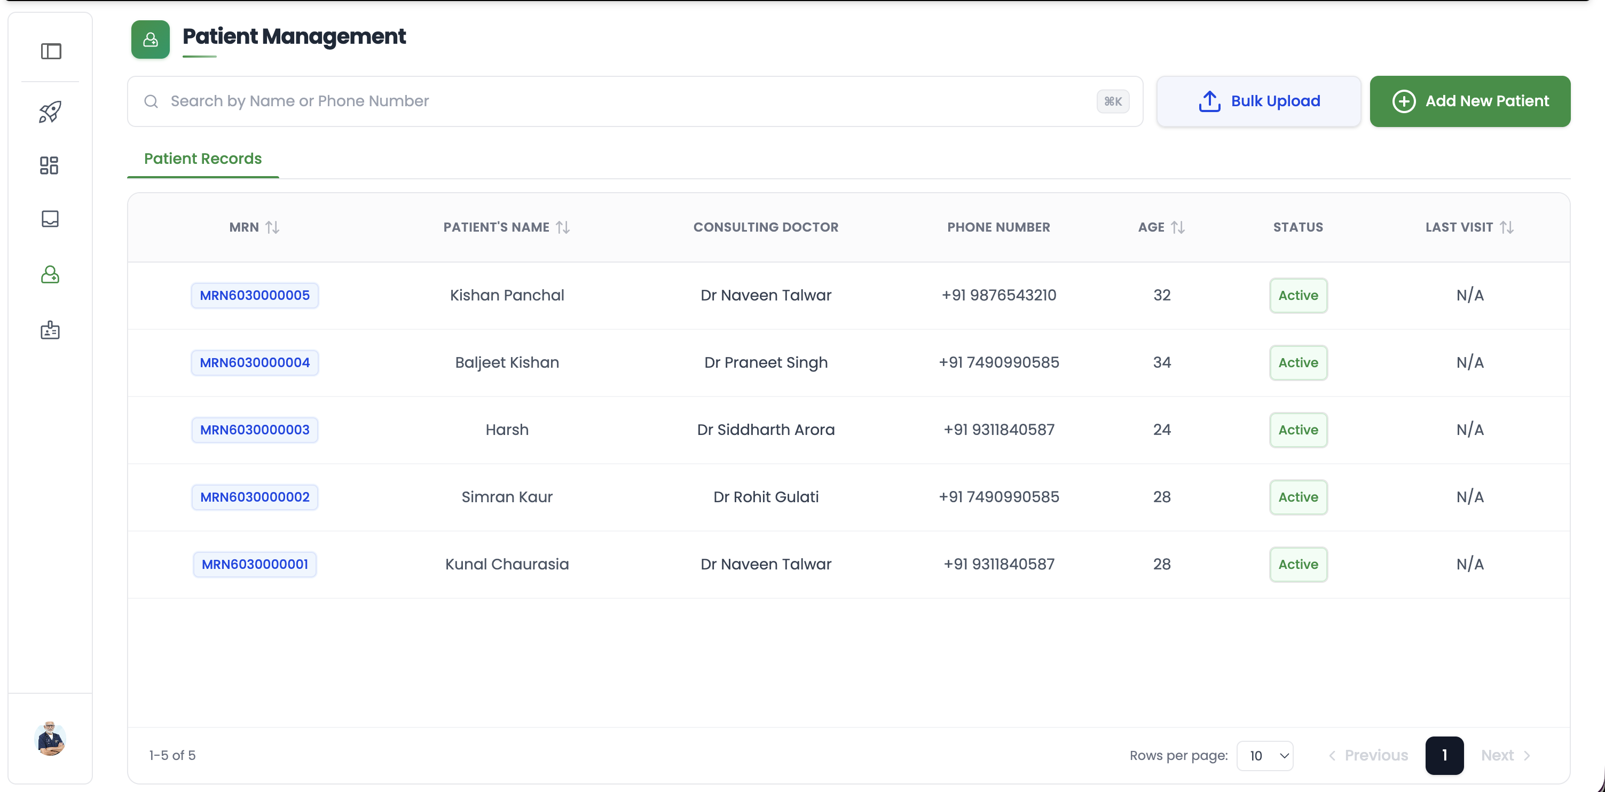
Task: Open the rocket launch icon in sidebar
Action: tap(51, 112)
